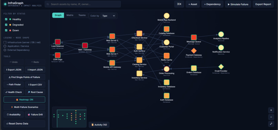The height and width of the screenshot is (130, 278).
Task: Click Import JSON
Action: (35, 70)
